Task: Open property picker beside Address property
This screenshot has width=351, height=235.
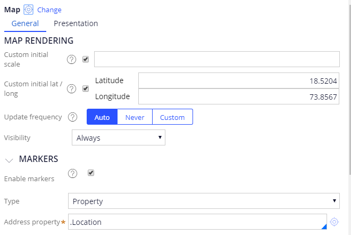Action: tap(334, 222)
